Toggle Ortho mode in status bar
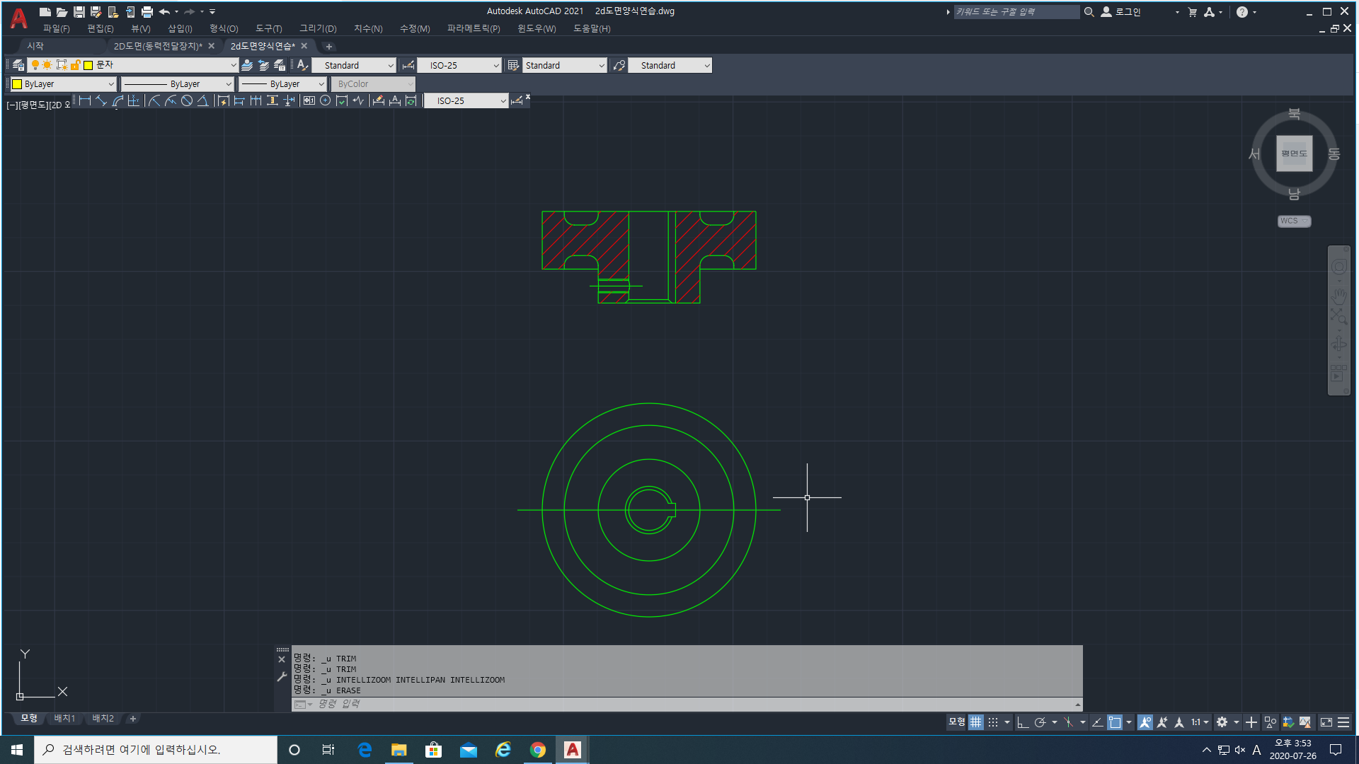1359x764 pixels. [x=1023, y=722]
